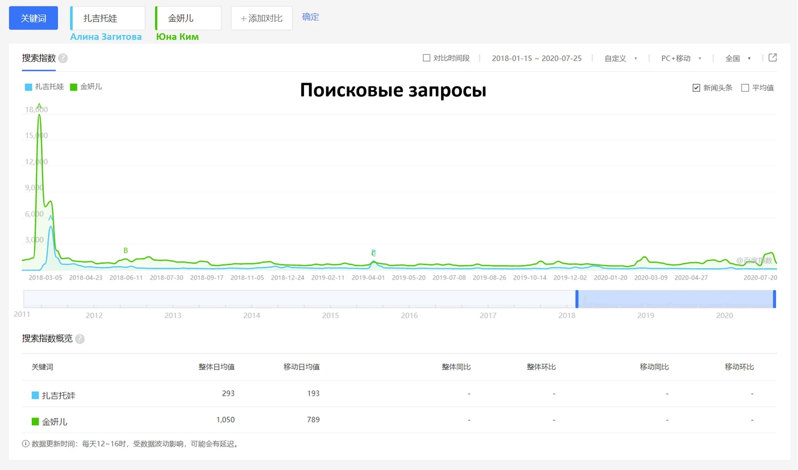Click news marker C near 2019-04-01
798x470 pixels.
pos(373,253)
